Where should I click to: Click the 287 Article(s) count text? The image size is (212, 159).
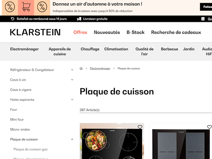90,110
